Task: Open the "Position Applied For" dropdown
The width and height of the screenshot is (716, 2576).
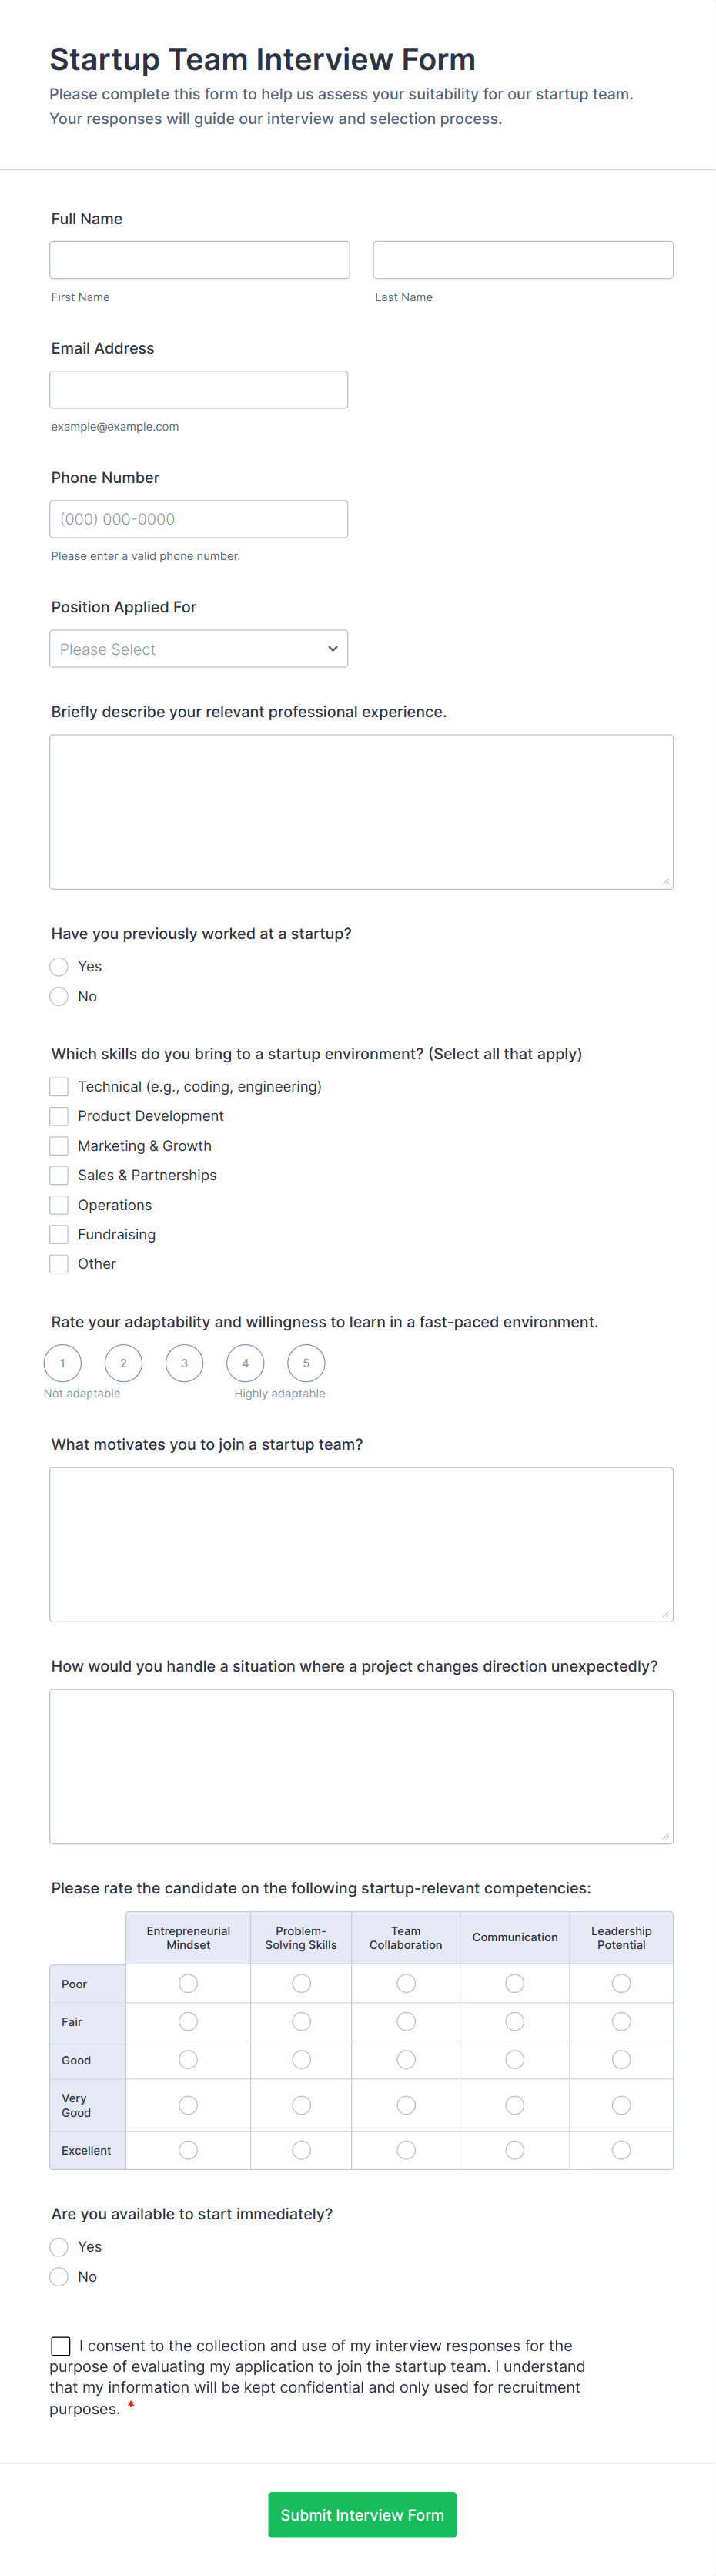Action: pyautogui.click(x=198, y=648)
